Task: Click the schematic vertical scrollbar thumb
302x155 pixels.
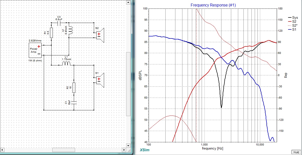Action: 128,84
